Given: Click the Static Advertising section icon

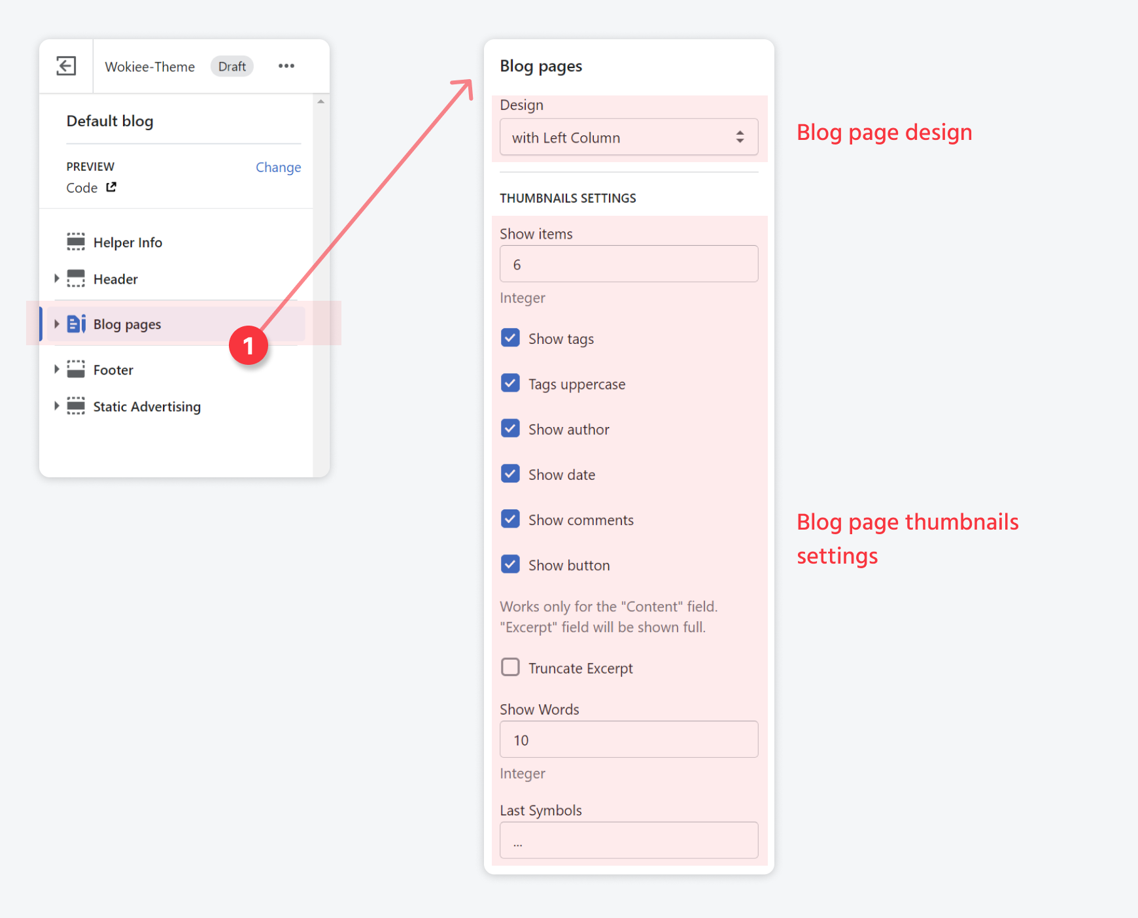Looking at the screenshot, I should pos(76,406).
